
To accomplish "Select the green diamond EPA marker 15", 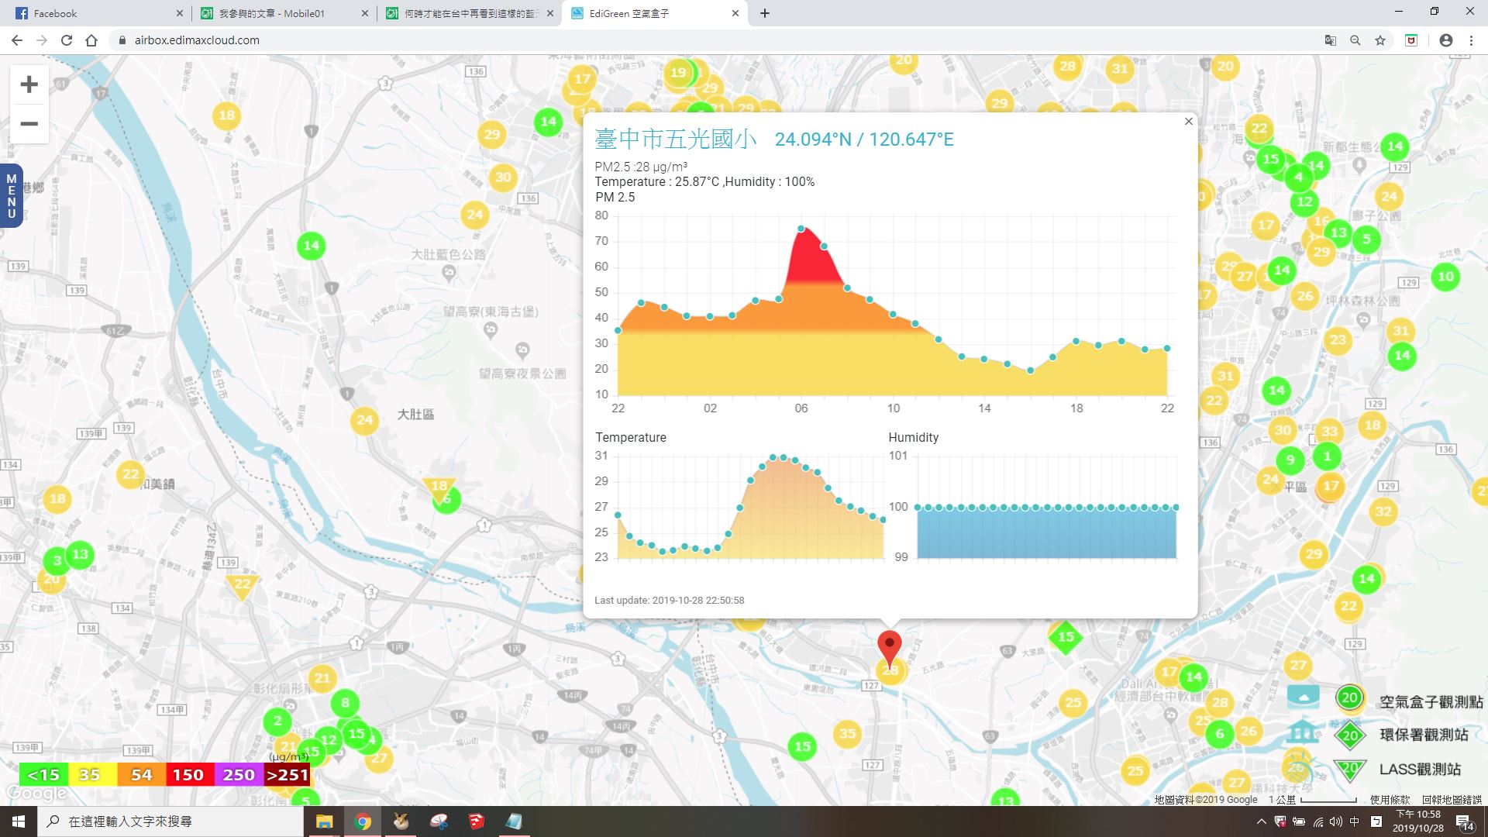I will [1066, 637].
